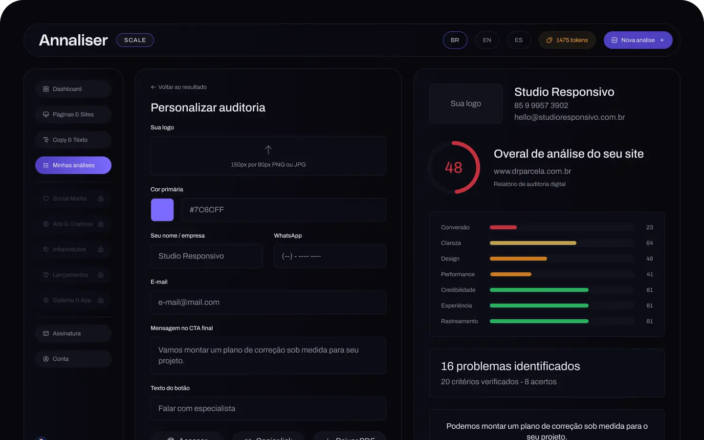Click the Assinatura card icon
Viewport: 704px width, 440px height.
point(46,333)
